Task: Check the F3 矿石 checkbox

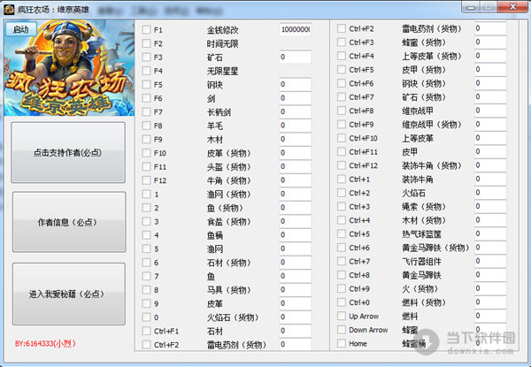Action: point(146,57)
